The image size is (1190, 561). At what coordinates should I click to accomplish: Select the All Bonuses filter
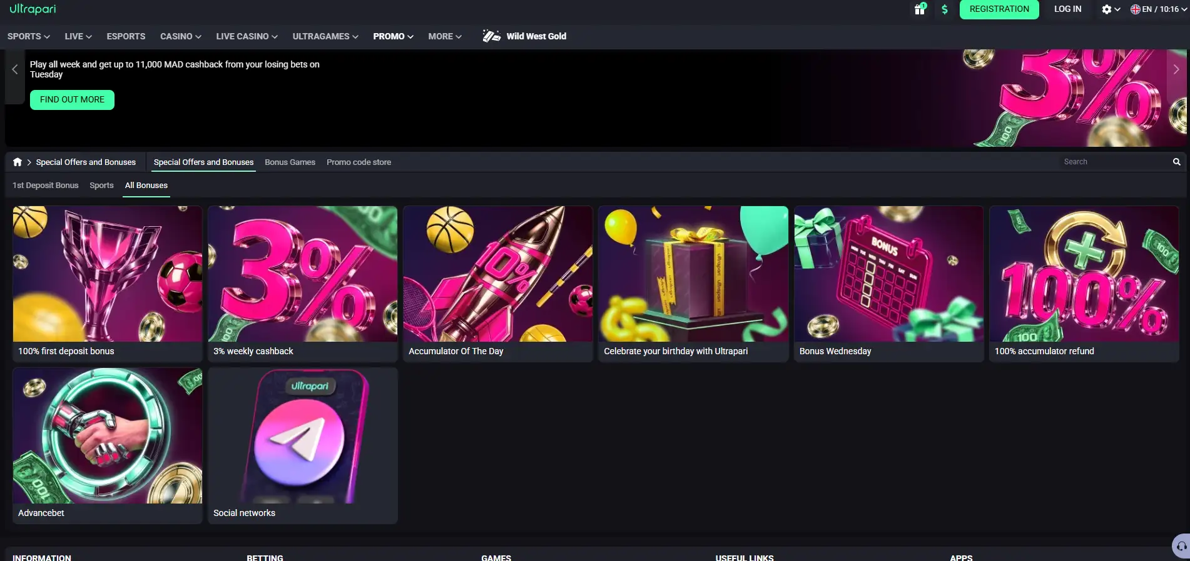pyautogui.click(x=146, y=186)
